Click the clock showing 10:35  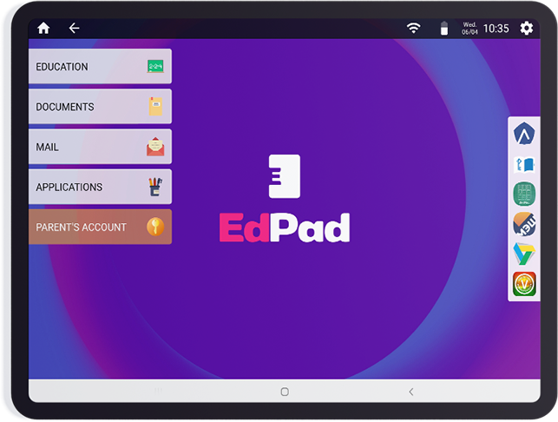[496, 28]
